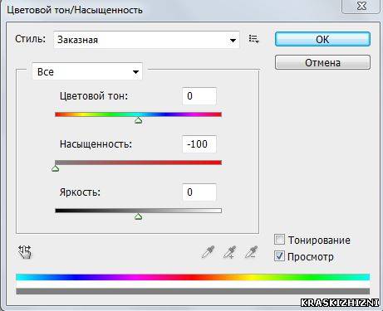Close the Цветовой тон/Насыщенность dialog
Image resolution: width=383 pixels, height=311 pixels.
pyautogui.click(x=361, y=6)
